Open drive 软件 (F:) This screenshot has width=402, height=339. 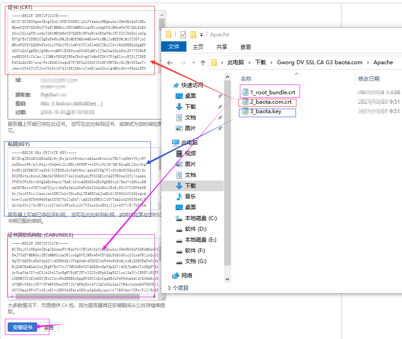[195, 251]
